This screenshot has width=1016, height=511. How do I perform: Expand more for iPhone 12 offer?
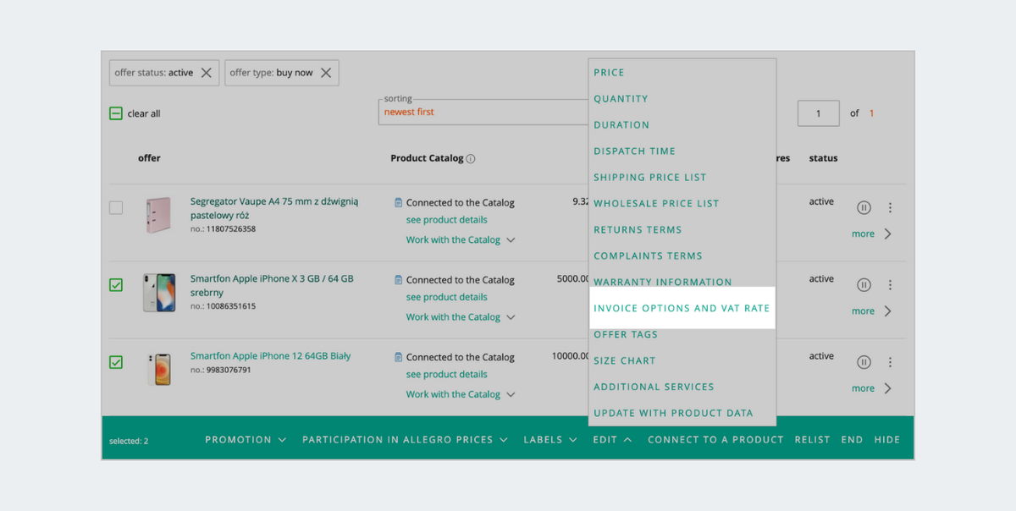(x=872, y=388)
